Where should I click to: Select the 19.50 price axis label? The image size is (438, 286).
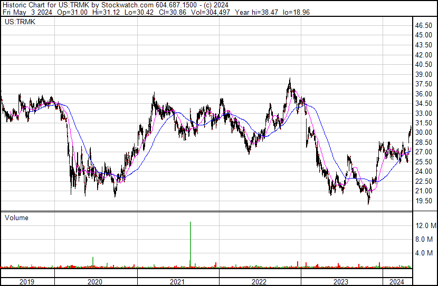(424, 201)
